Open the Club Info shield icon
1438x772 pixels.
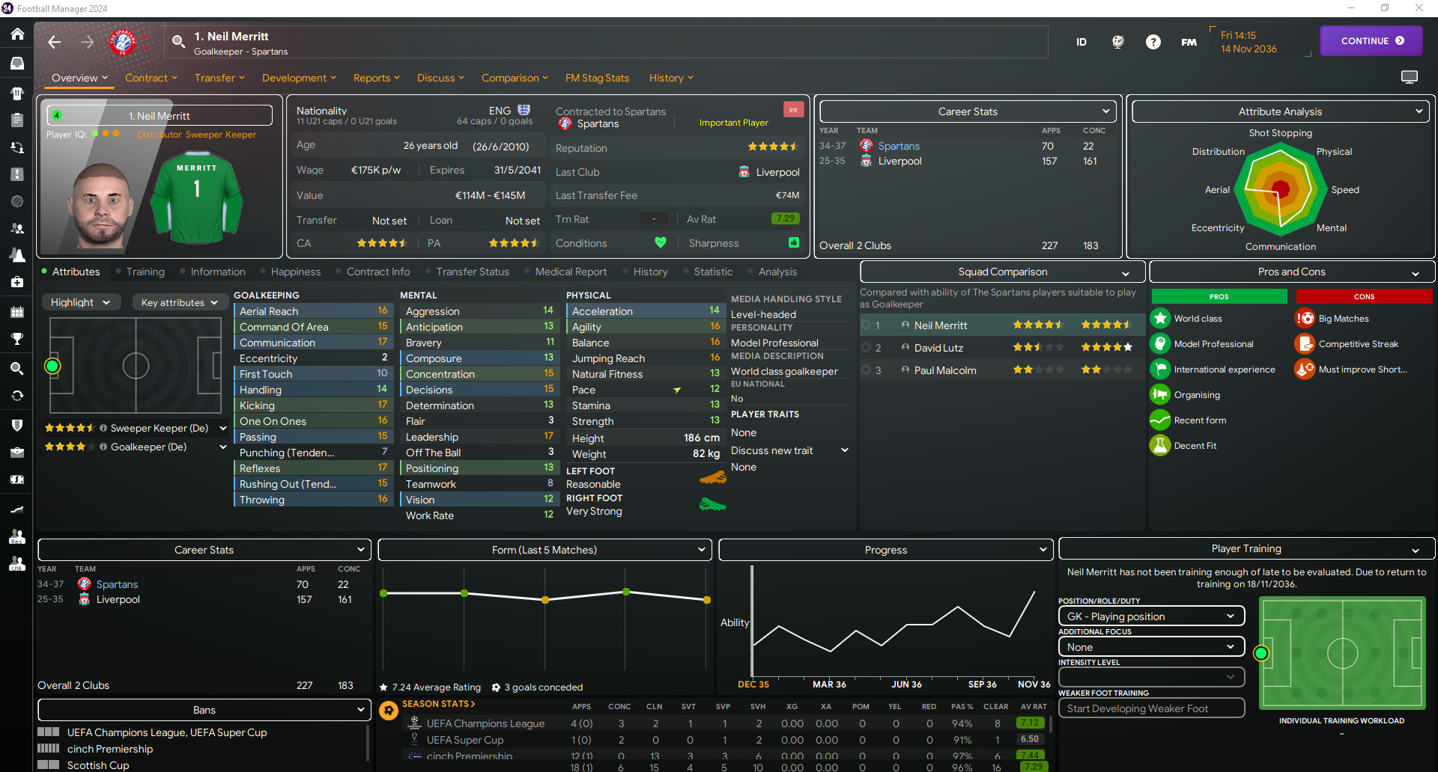click(17, 425)
